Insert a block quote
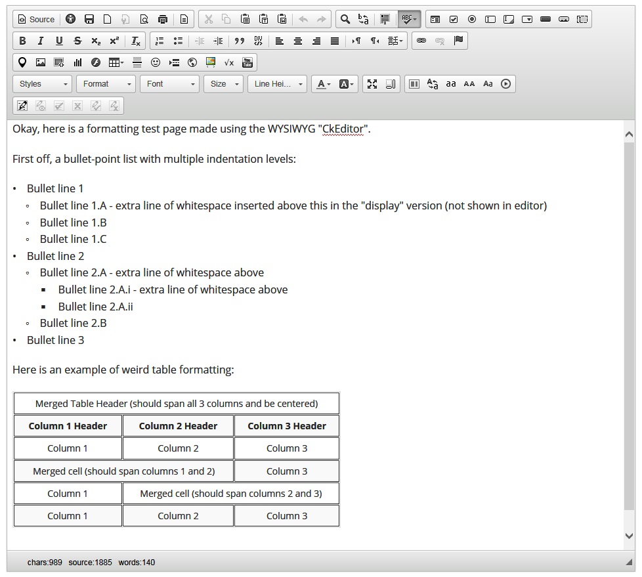642x577 pixels. 239,41
